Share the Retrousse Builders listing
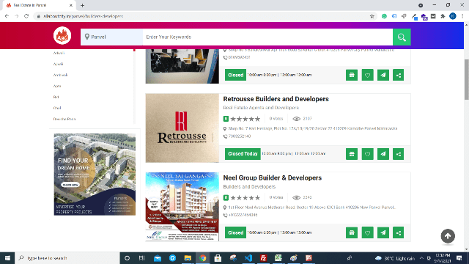 399,154
